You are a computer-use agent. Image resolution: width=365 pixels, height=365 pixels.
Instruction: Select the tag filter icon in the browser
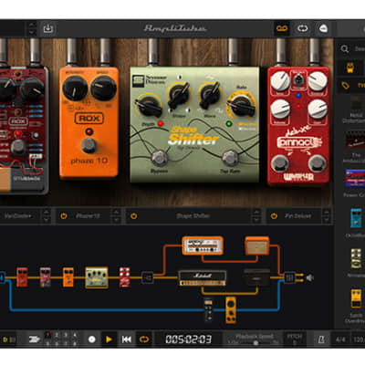345,86
